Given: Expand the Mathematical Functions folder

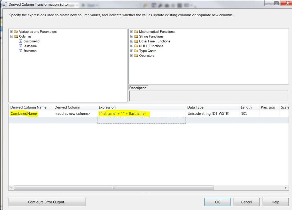Looking at the screenshot, I should (132, 32).
